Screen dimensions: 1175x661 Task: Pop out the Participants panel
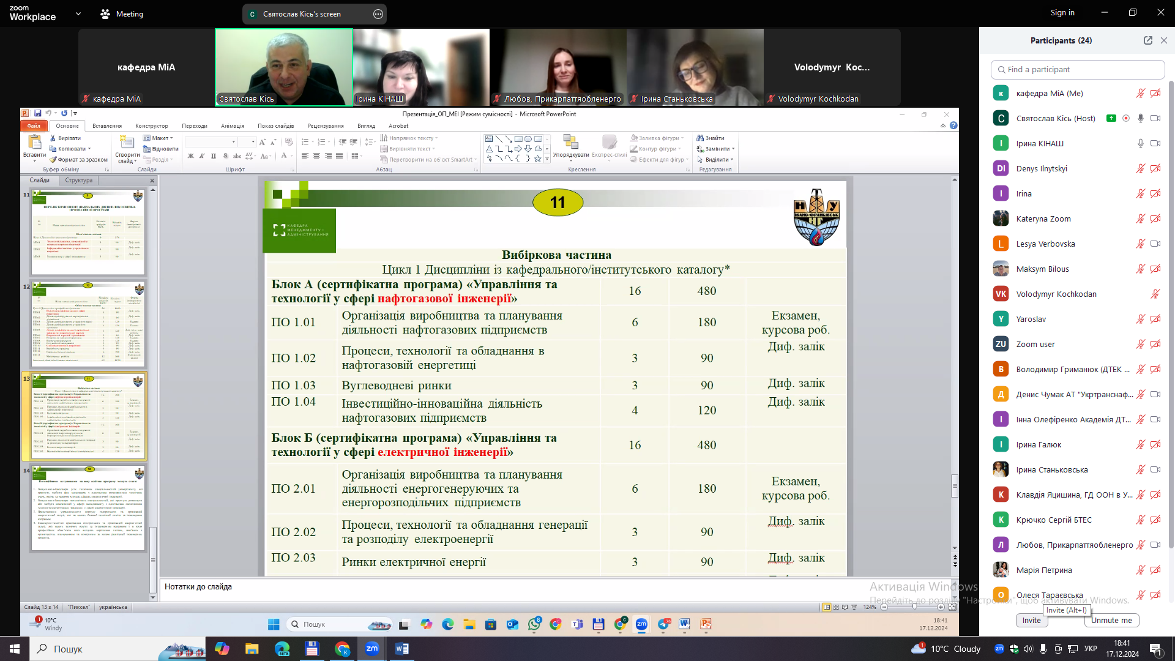[1147, 40]
